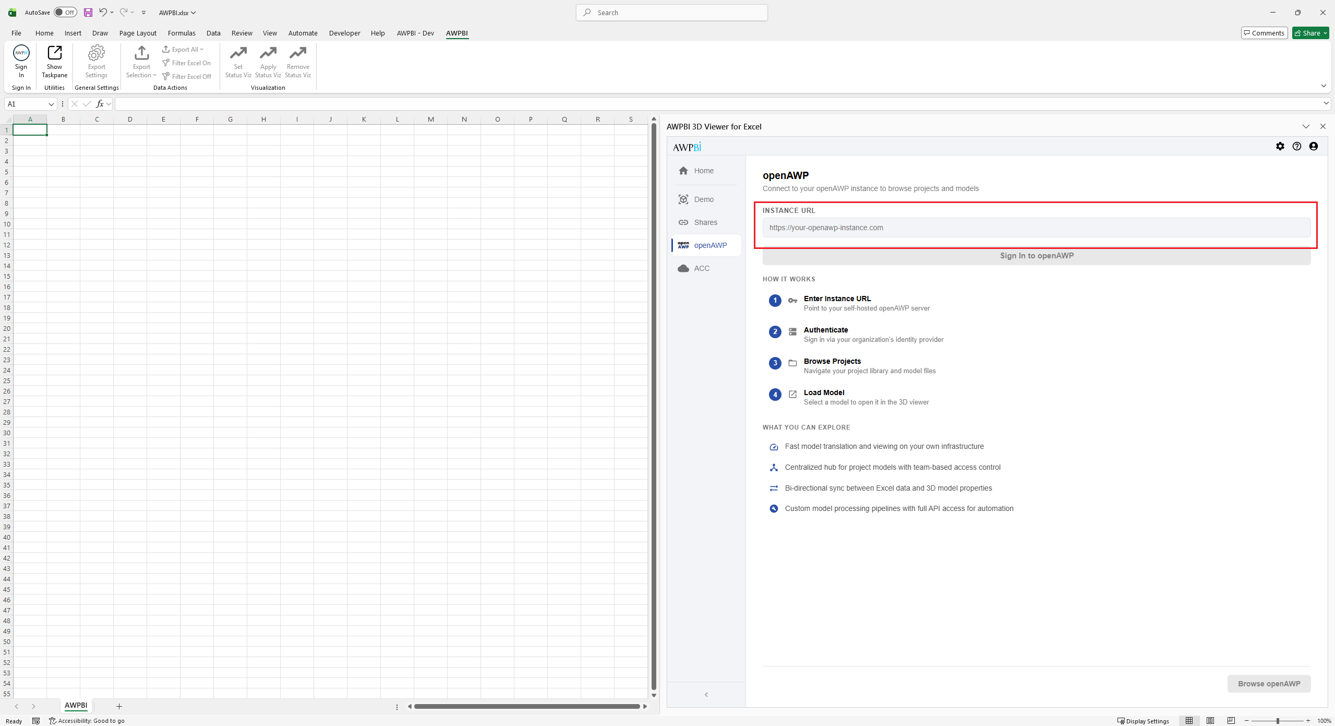Click the Instance URL input field
Image resolution: width=1335 pixels, height=726 pixels.
(x=1037, y=228)
